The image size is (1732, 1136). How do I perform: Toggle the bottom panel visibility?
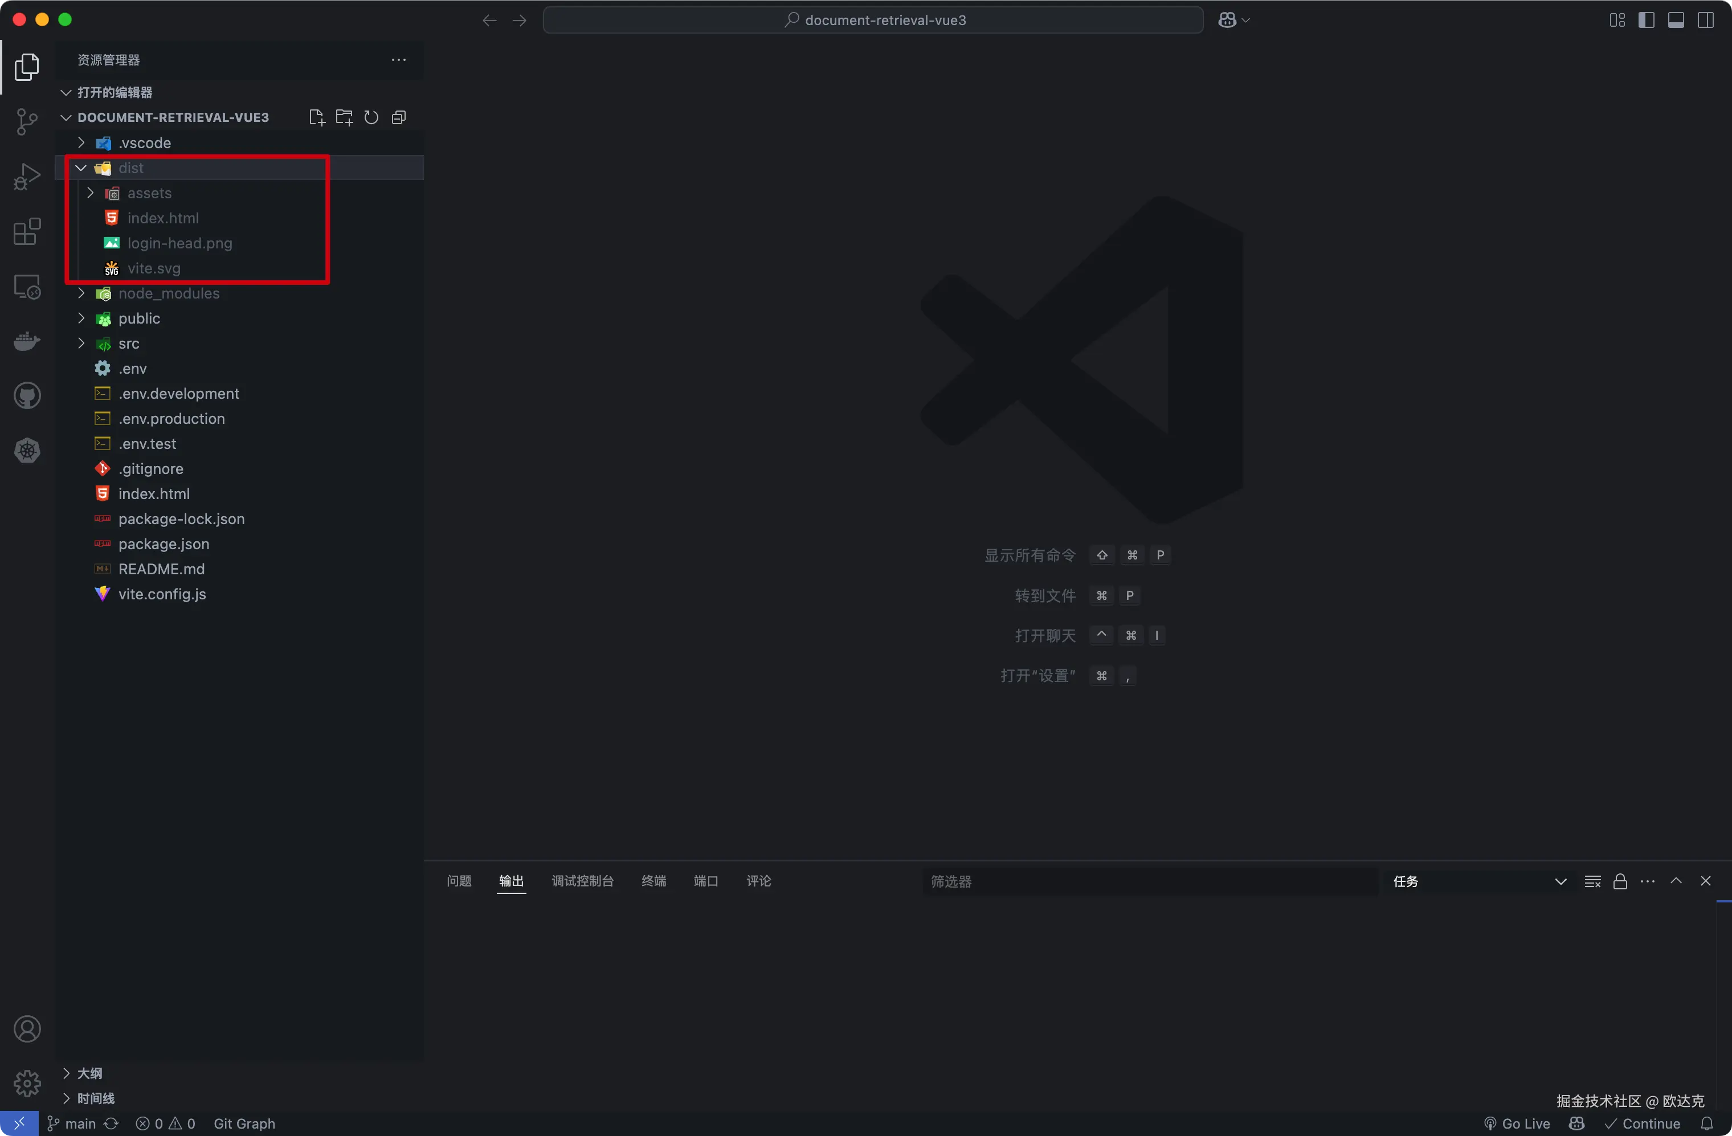tap(1676, 21)
